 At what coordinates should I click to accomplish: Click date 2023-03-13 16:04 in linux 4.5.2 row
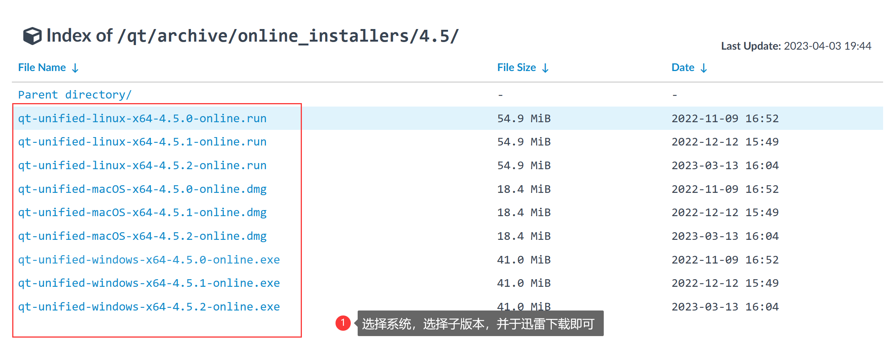[725, 165]
